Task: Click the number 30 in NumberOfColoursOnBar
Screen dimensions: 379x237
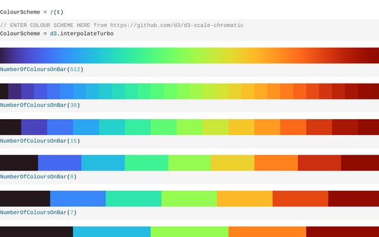Action: [x=73, y=105]
